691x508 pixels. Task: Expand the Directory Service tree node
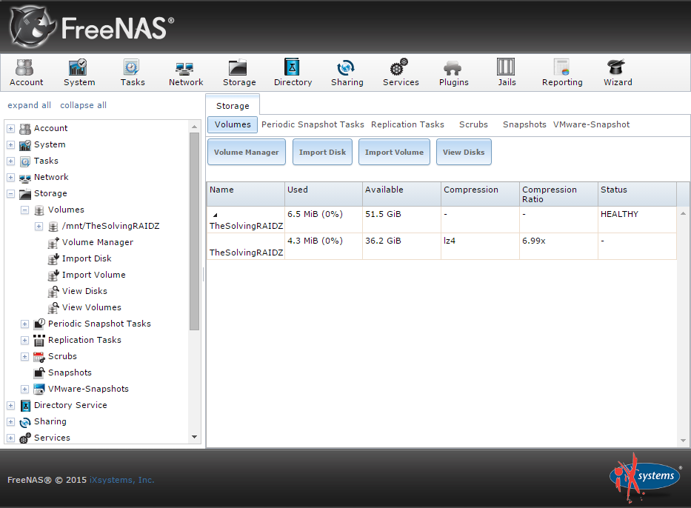click(10, 406)
